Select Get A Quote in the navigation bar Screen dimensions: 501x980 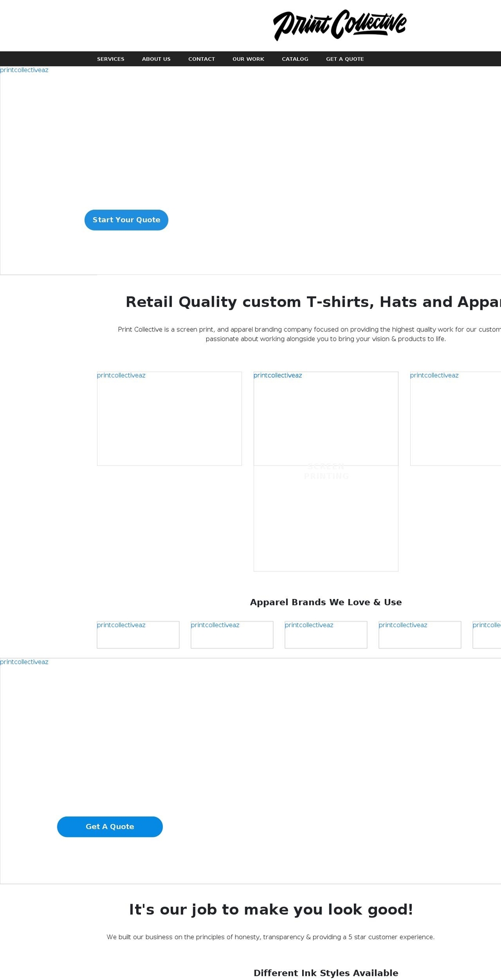point(345,59)
